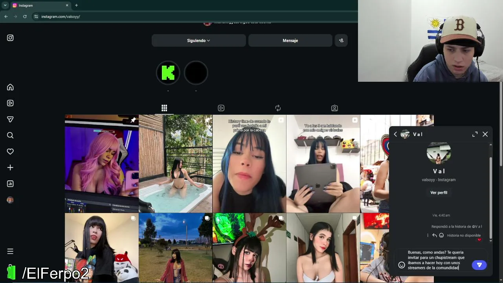Open a new browser tab
The width and height of the screenshot is (503, 283).
76,6
